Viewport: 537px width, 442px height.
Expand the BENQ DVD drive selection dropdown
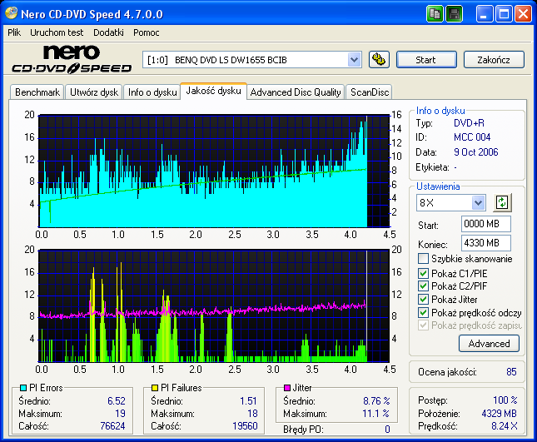tap(354, 60)
